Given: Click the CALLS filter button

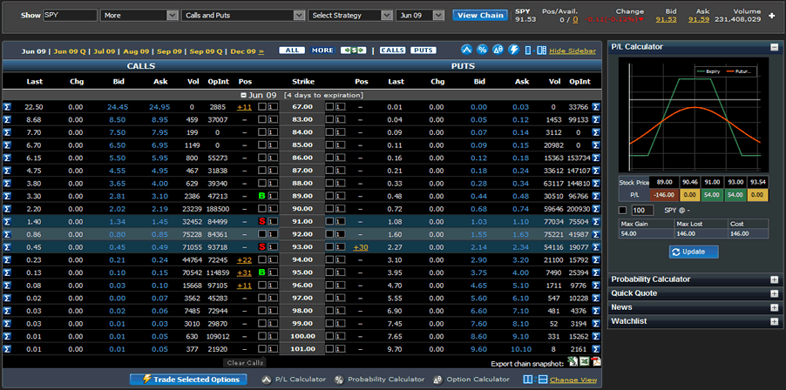Looking at the screenshot, I should point(392,50).
